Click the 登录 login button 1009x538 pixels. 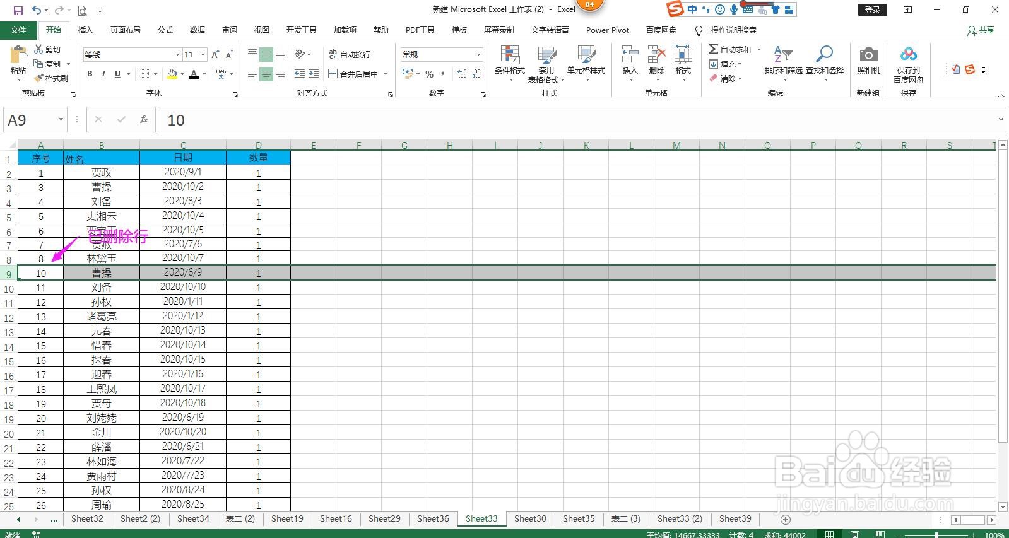point(873,9)
